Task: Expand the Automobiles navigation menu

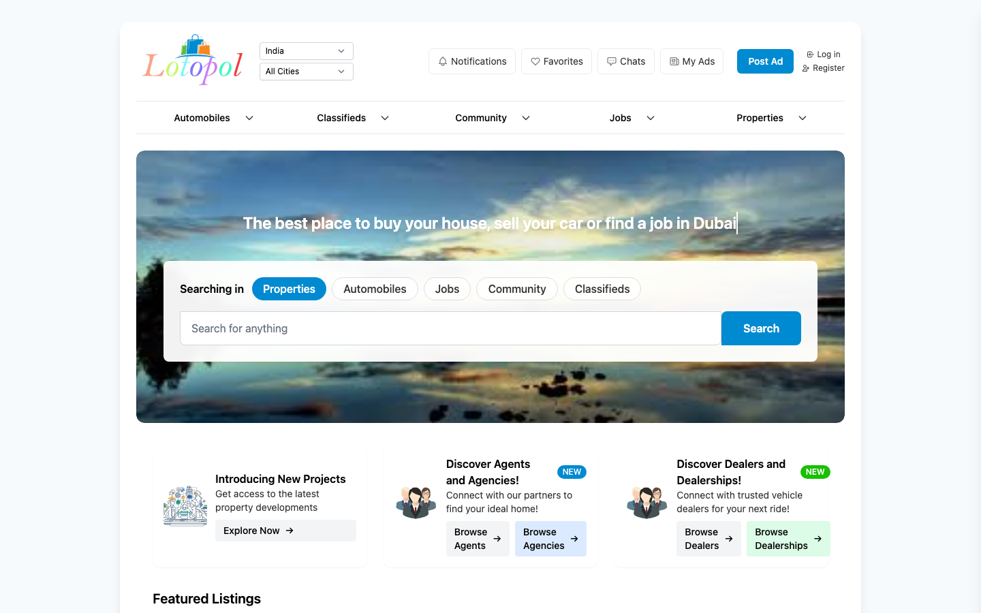Action: 213,118
